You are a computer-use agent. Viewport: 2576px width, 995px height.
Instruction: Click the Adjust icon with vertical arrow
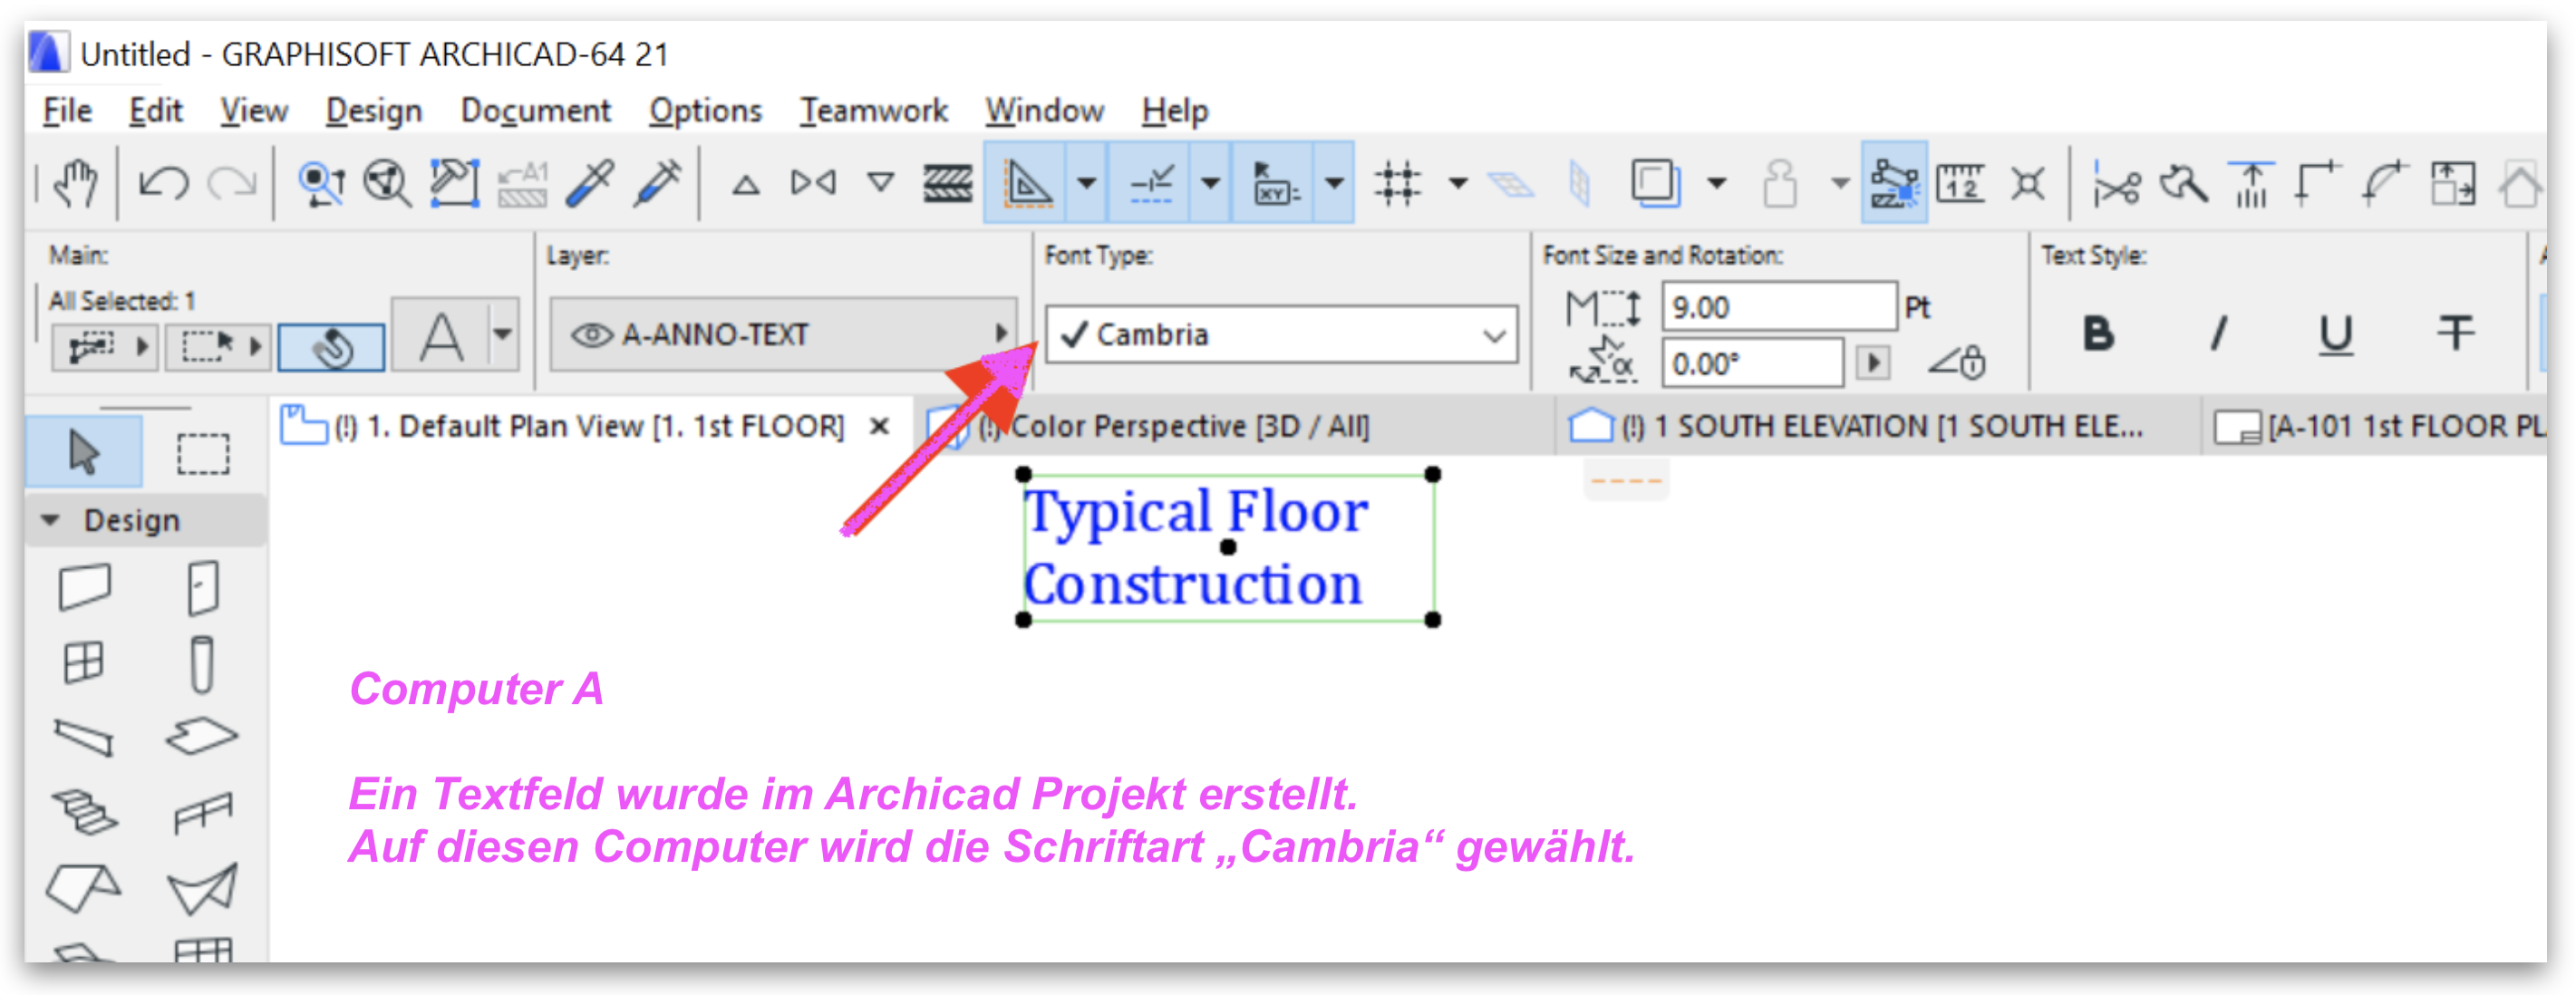click(2252, 183)
